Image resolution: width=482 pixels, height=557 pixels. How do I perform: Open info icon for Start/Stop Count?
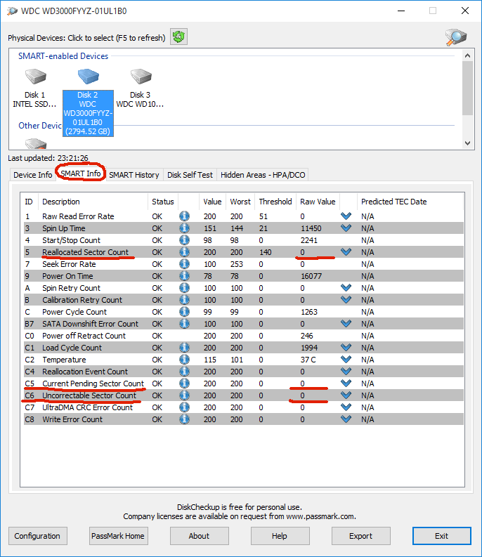[184, 240]
